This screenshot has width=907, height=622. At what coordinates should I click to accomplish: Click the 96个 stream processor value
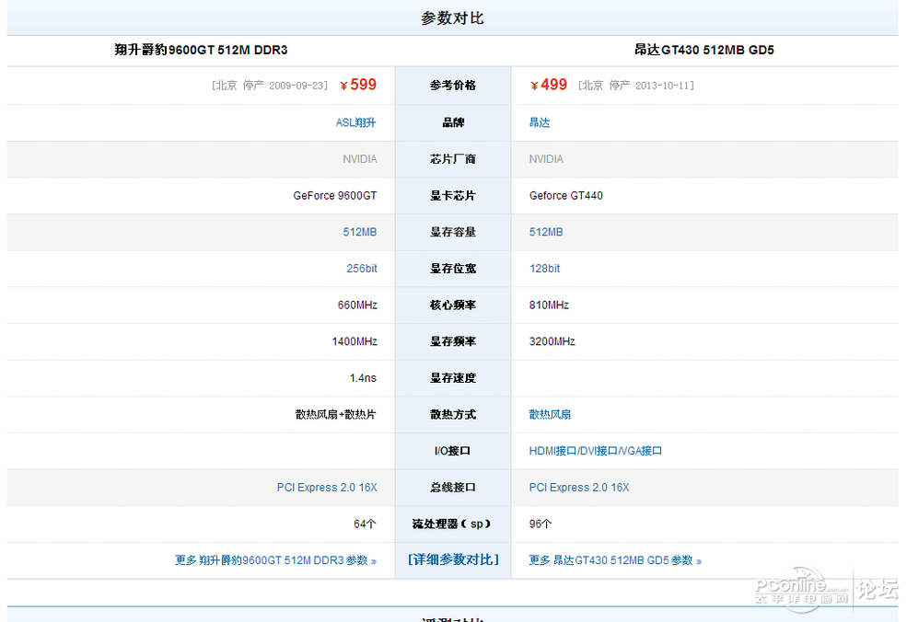(541, 524)
